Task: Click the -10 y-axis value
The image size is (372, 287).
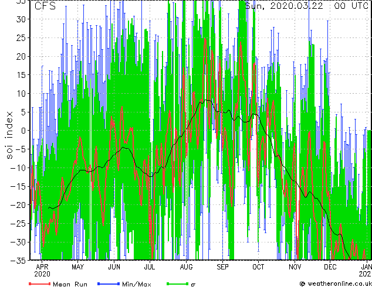Action: point(18,168)
